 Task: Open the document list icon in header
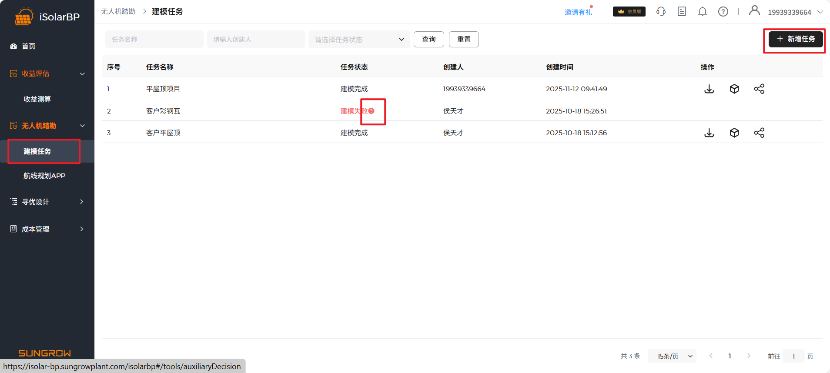(x=682, y=12)
